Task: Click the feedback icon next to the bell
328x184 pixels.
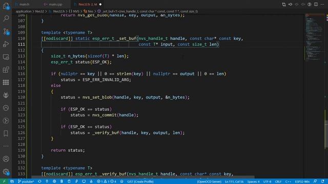Action: (315, 181)
